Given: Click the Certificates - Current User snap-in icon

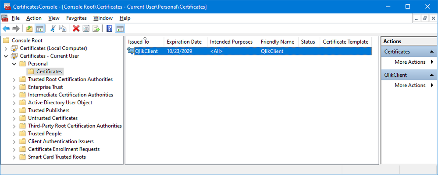Looking at the screenshot, I should [14, 56].
